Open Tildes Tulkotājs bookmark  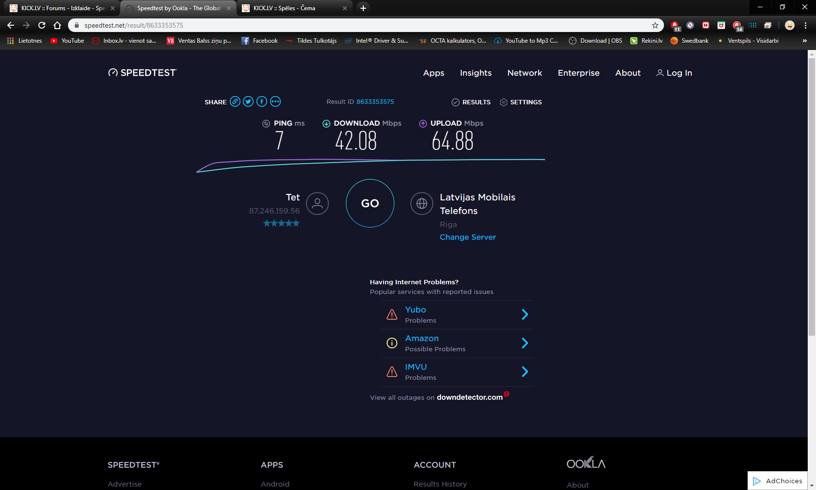click(x=311, y=41)
